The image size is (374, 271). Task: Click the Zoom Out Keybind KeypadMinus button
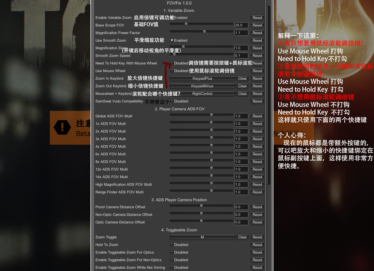coord(202,86)
